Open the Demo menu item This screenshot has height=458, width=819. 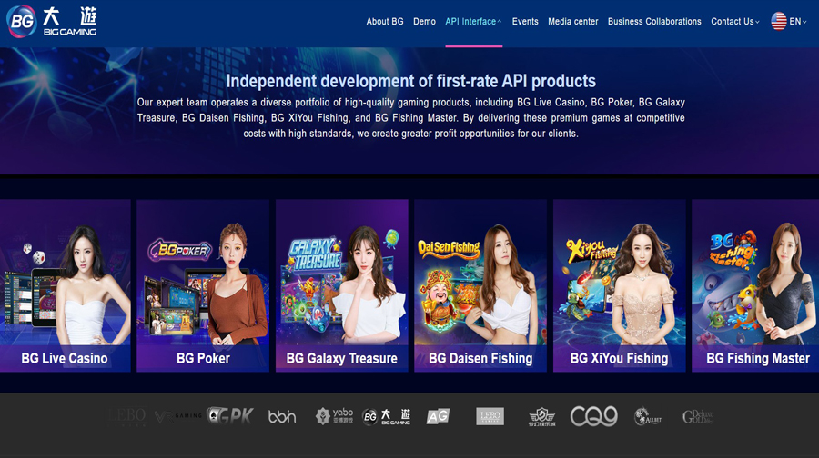[424, 22]
